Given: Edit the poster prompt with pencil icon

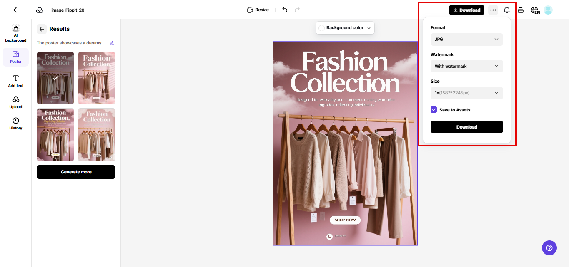Looking at the screenshot, I should point(112,43).
